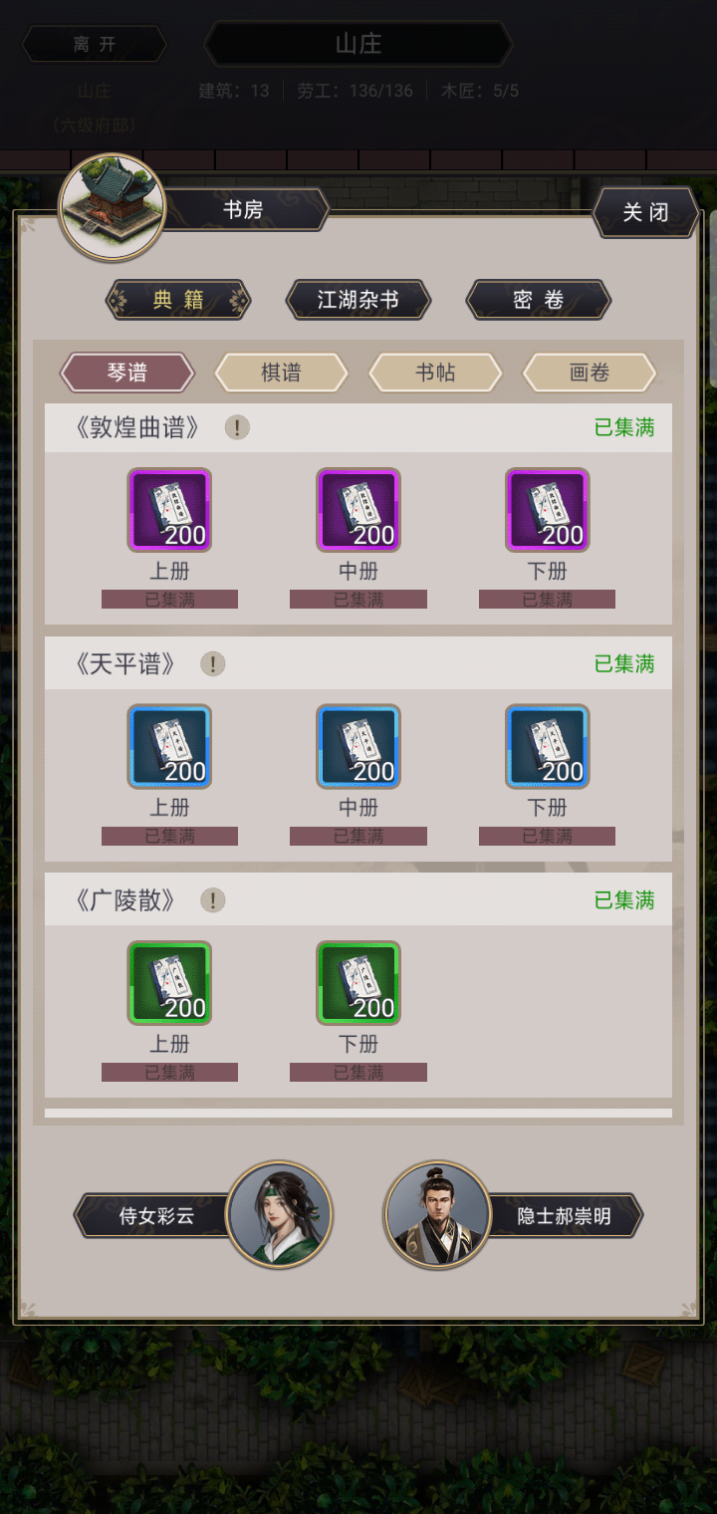The width and height of the screenshot is (717, 1514).
Task: Select the blue 天平谱 下册 book icon
Action: 548,746
